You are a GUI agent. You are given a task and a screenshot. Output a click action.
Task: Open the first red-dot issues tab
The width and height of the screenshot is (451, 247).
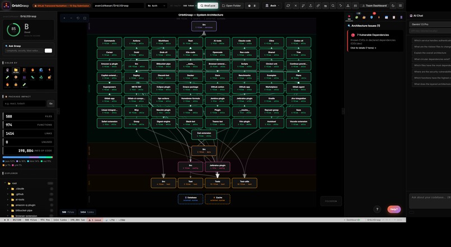tap(349, 17)
